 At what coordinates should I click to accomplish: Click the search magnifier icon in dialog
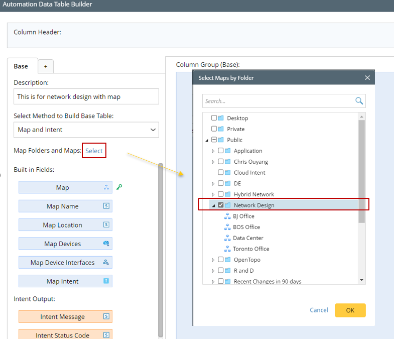click(359, 101)
